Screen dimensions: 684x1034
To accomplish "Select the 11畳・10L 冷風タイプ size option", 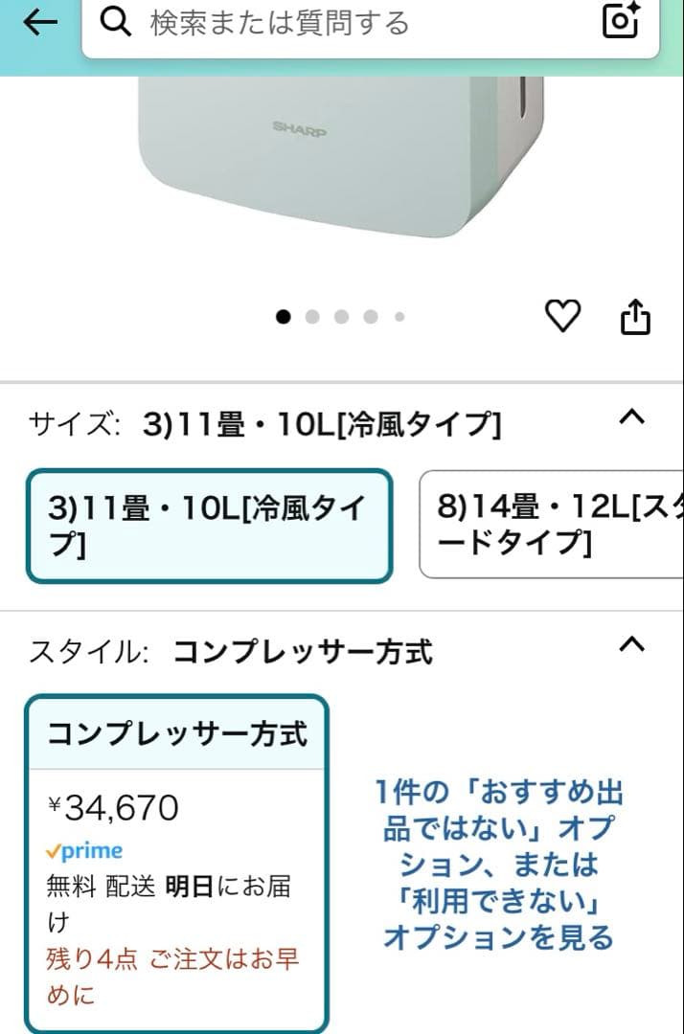I will coord(209,524).
